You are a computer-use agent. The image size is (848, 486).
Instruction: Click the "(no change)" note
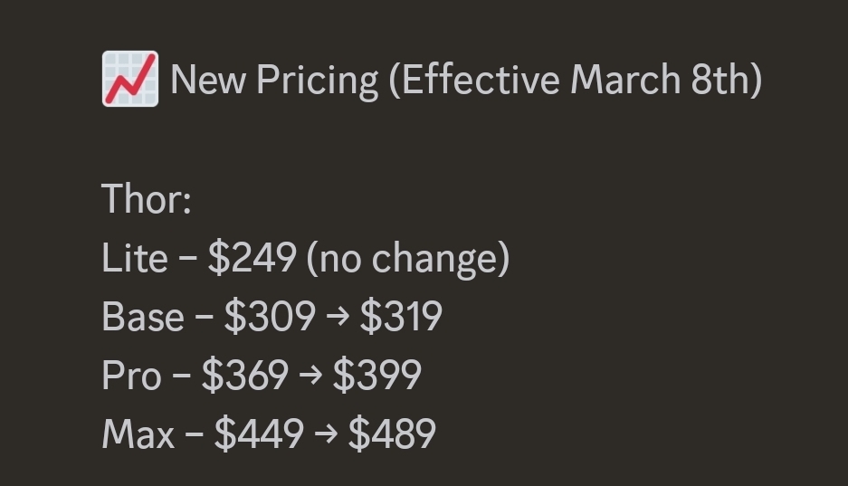(x=408, y=259)
